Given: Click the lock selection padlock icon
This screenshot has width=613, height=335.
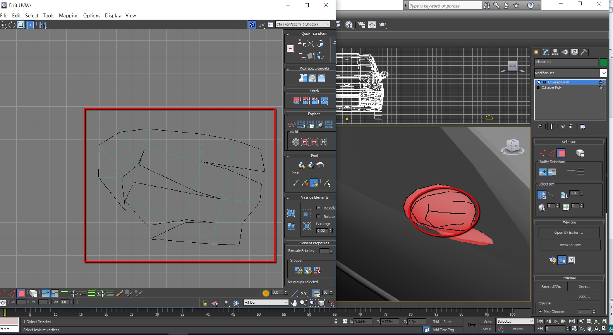Looking at the screenshot, I should (204, 303).
